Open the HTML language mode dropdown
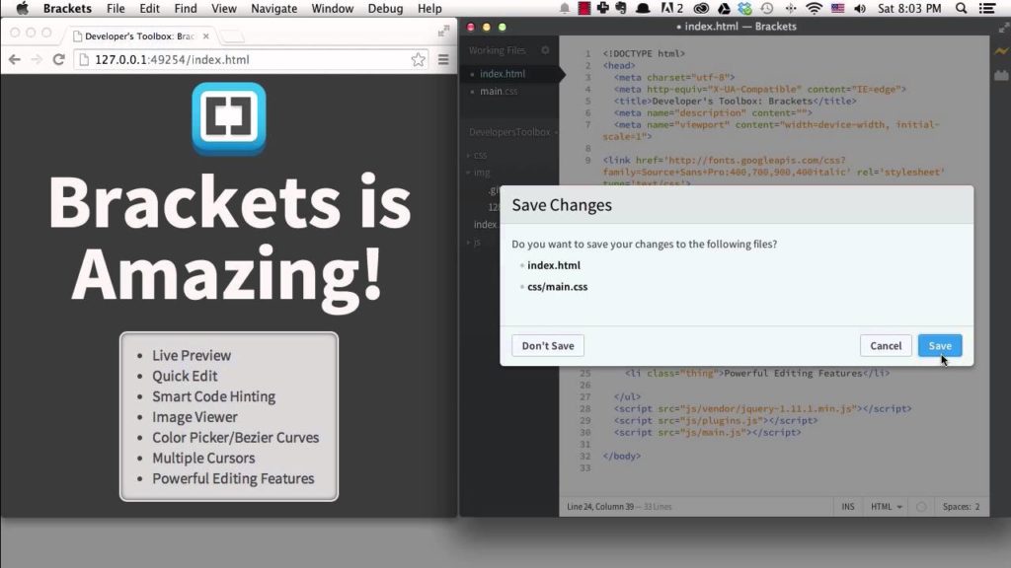The height and width of the screenshot is (568, 1011). click(887, 507)
